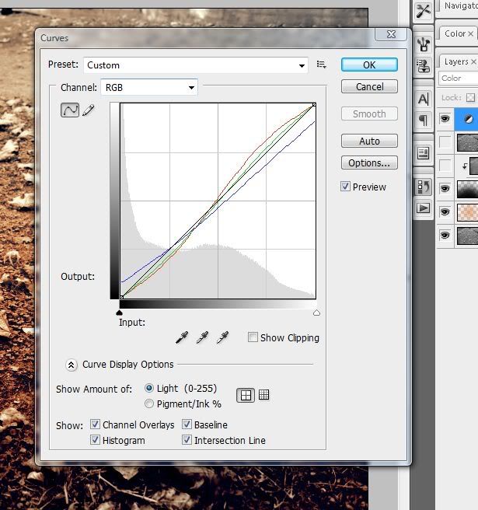Click the lock transparent pixels icon

pyautogui.click(x=470, y=97)
